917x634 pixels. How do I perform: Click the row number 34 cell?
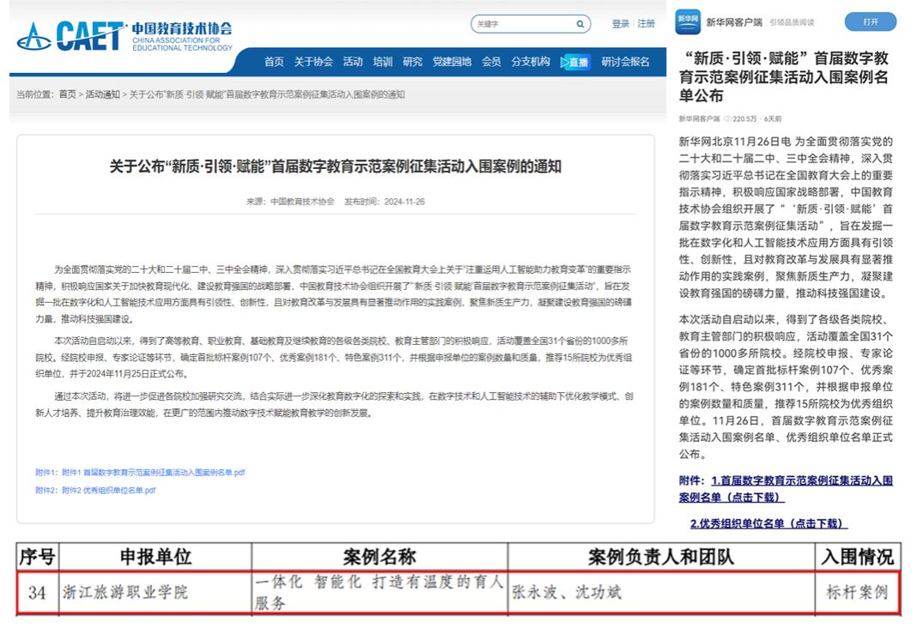[38, 593]
